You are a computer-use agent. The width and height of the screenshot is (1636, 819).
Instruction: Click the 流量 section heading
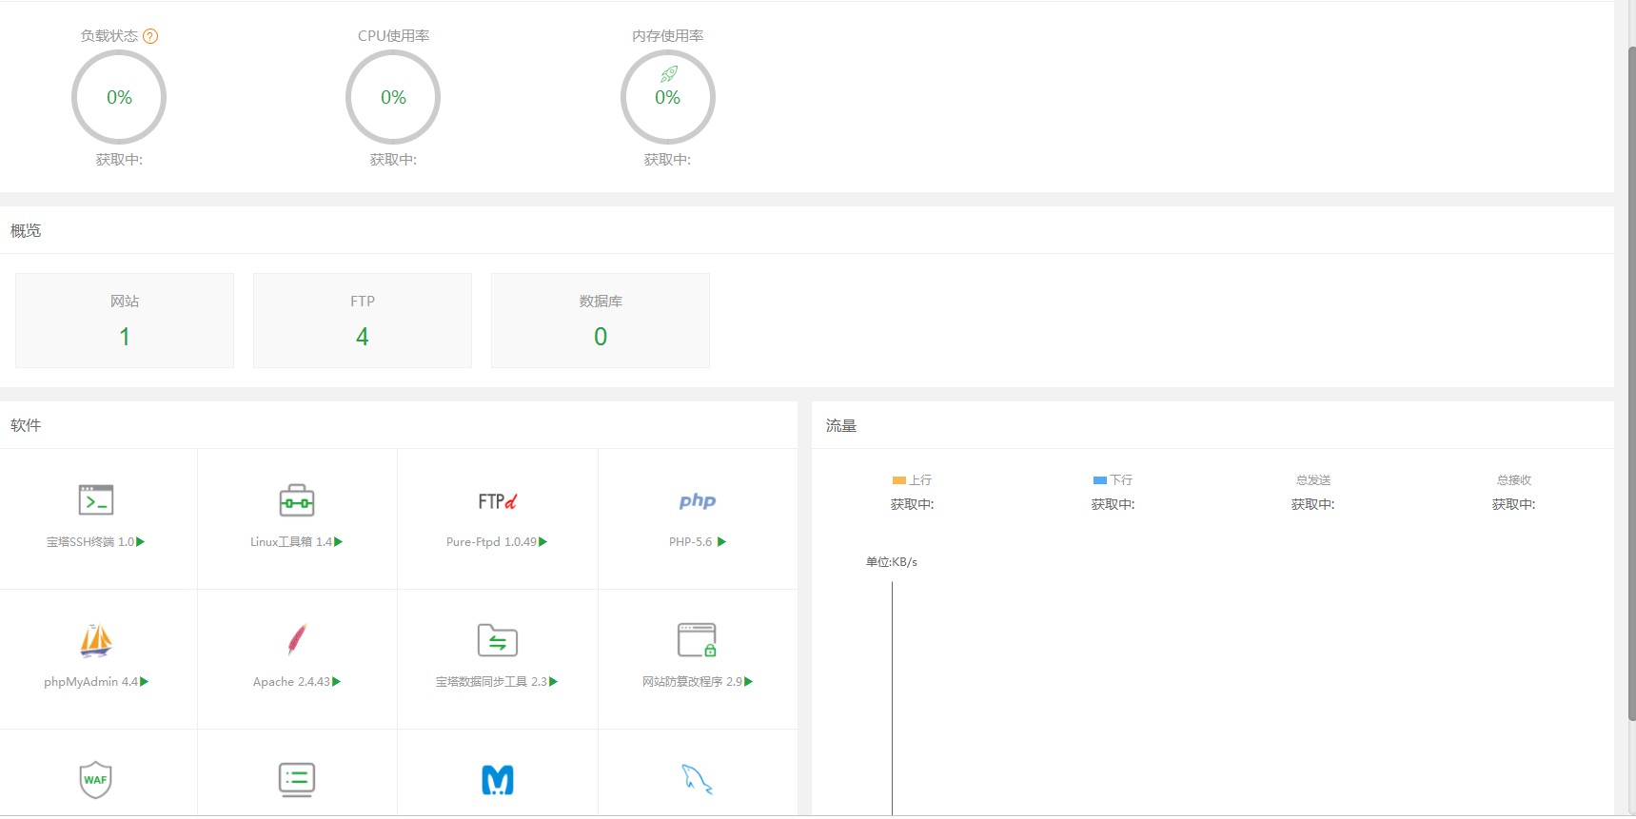841,425
